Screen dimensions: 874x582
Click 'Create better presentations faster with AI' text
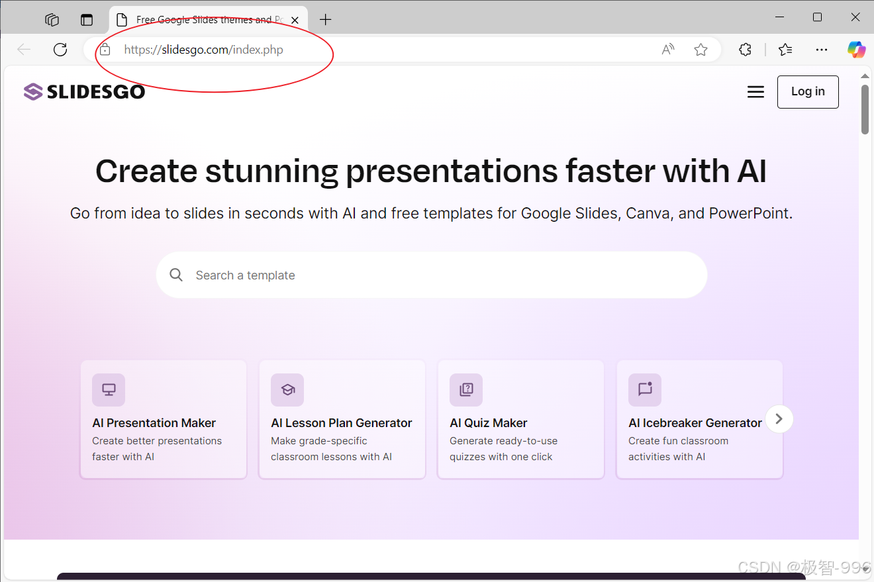coord(157,449)
